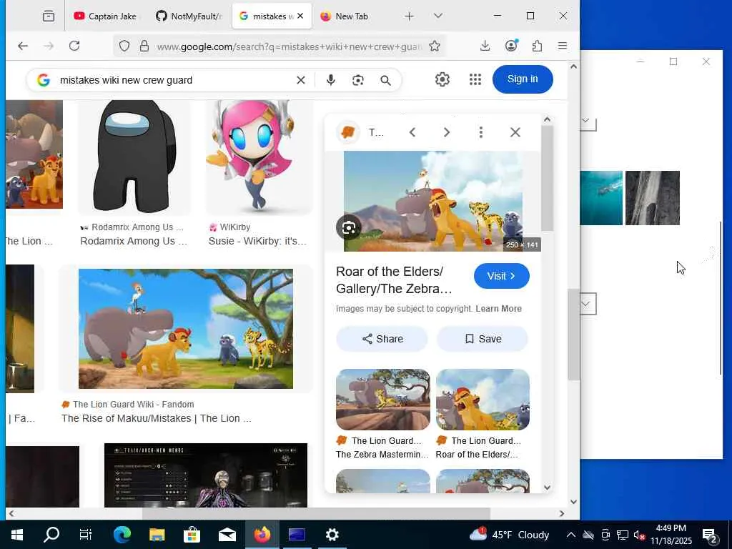Open Roar of the Elders gallery title link
Image resolution: width=732 pixels, height=549 pixels.
point(394,280)
